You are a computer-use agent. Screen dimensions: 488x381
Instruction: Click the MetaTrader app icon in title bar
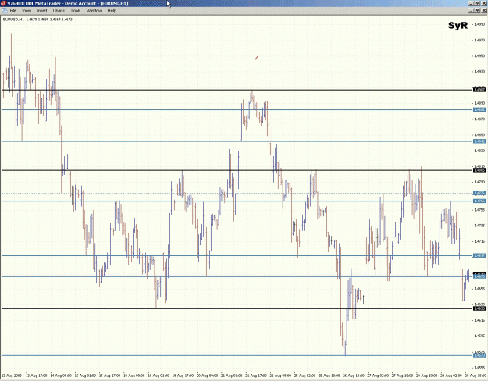[x=3, y=3]
